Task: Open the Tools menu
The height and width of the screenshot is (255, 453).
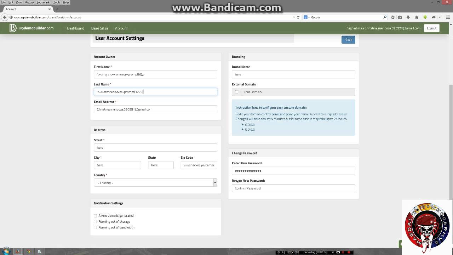Action: (57, 2)
